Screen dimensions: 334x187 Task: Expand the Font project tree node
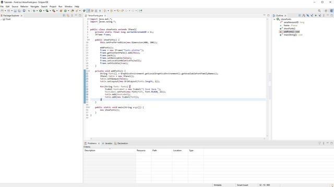[1, 19]
